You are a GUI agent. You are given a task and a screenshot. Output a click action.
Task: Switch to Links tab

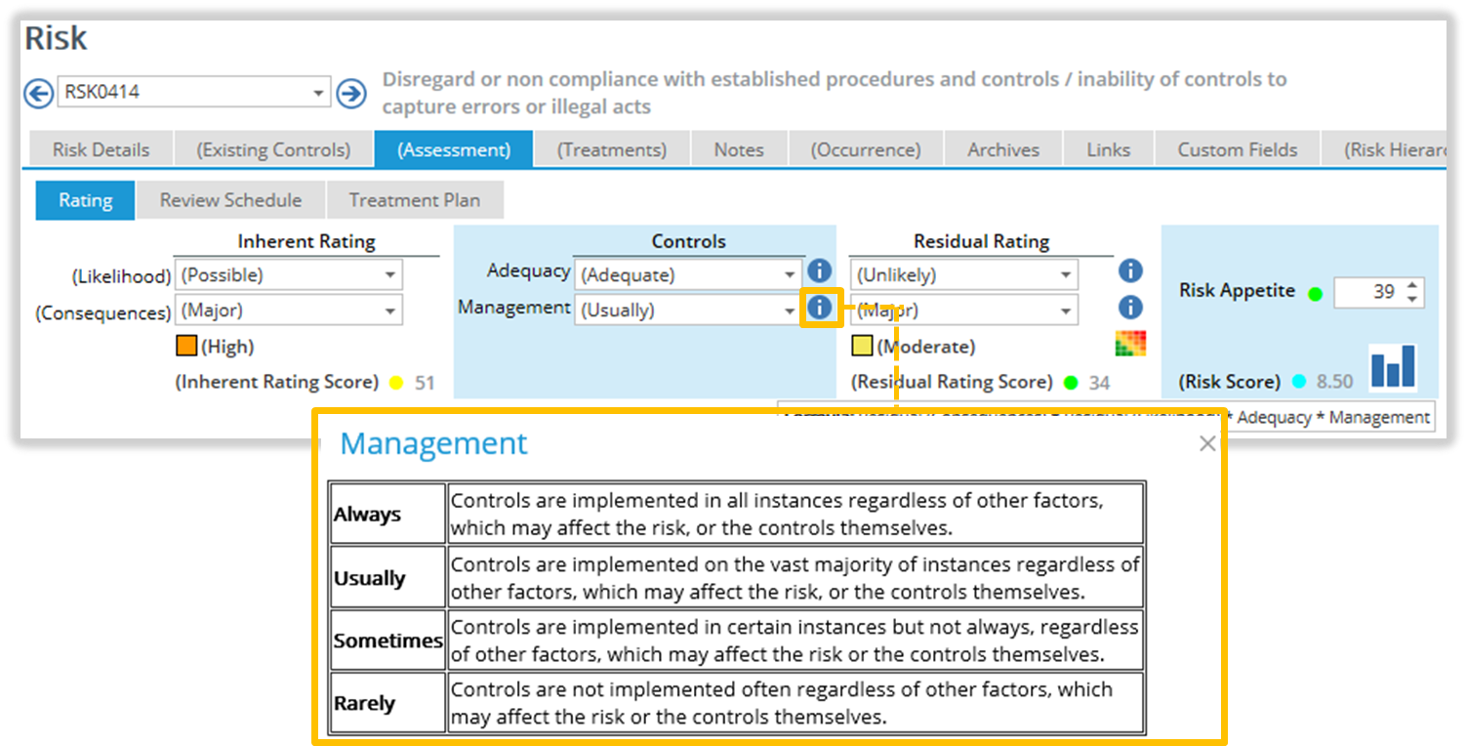point(1109,149)
